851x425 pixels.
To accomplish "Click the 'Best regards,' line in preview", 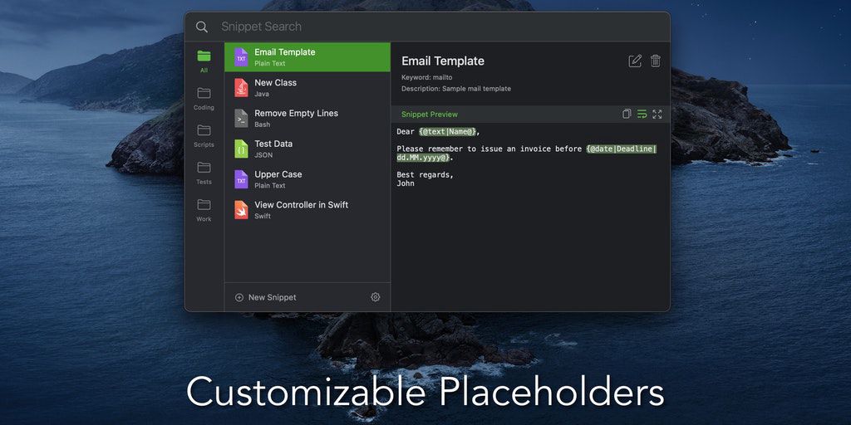I will 425,174.
